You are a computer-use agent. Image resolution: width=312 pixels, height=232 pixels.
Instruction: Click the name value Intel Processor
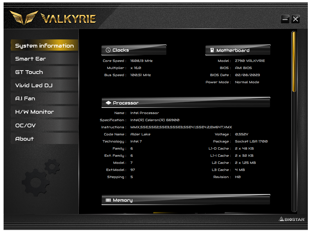145,113
